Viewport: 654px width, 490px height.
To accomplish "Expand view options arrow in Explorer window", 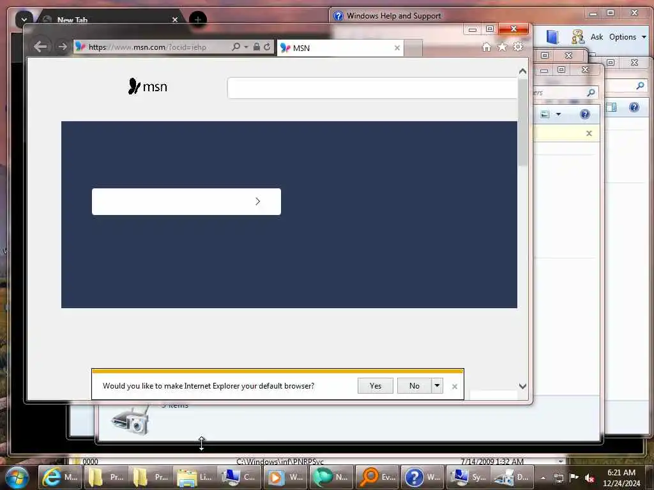I will [558, 114].
